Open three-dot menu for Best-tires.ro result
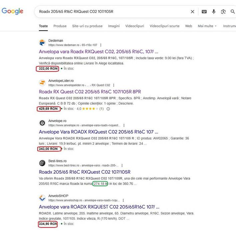Image resolution: width=236 pixels, height=233 pixels. (x=122, y=165)
